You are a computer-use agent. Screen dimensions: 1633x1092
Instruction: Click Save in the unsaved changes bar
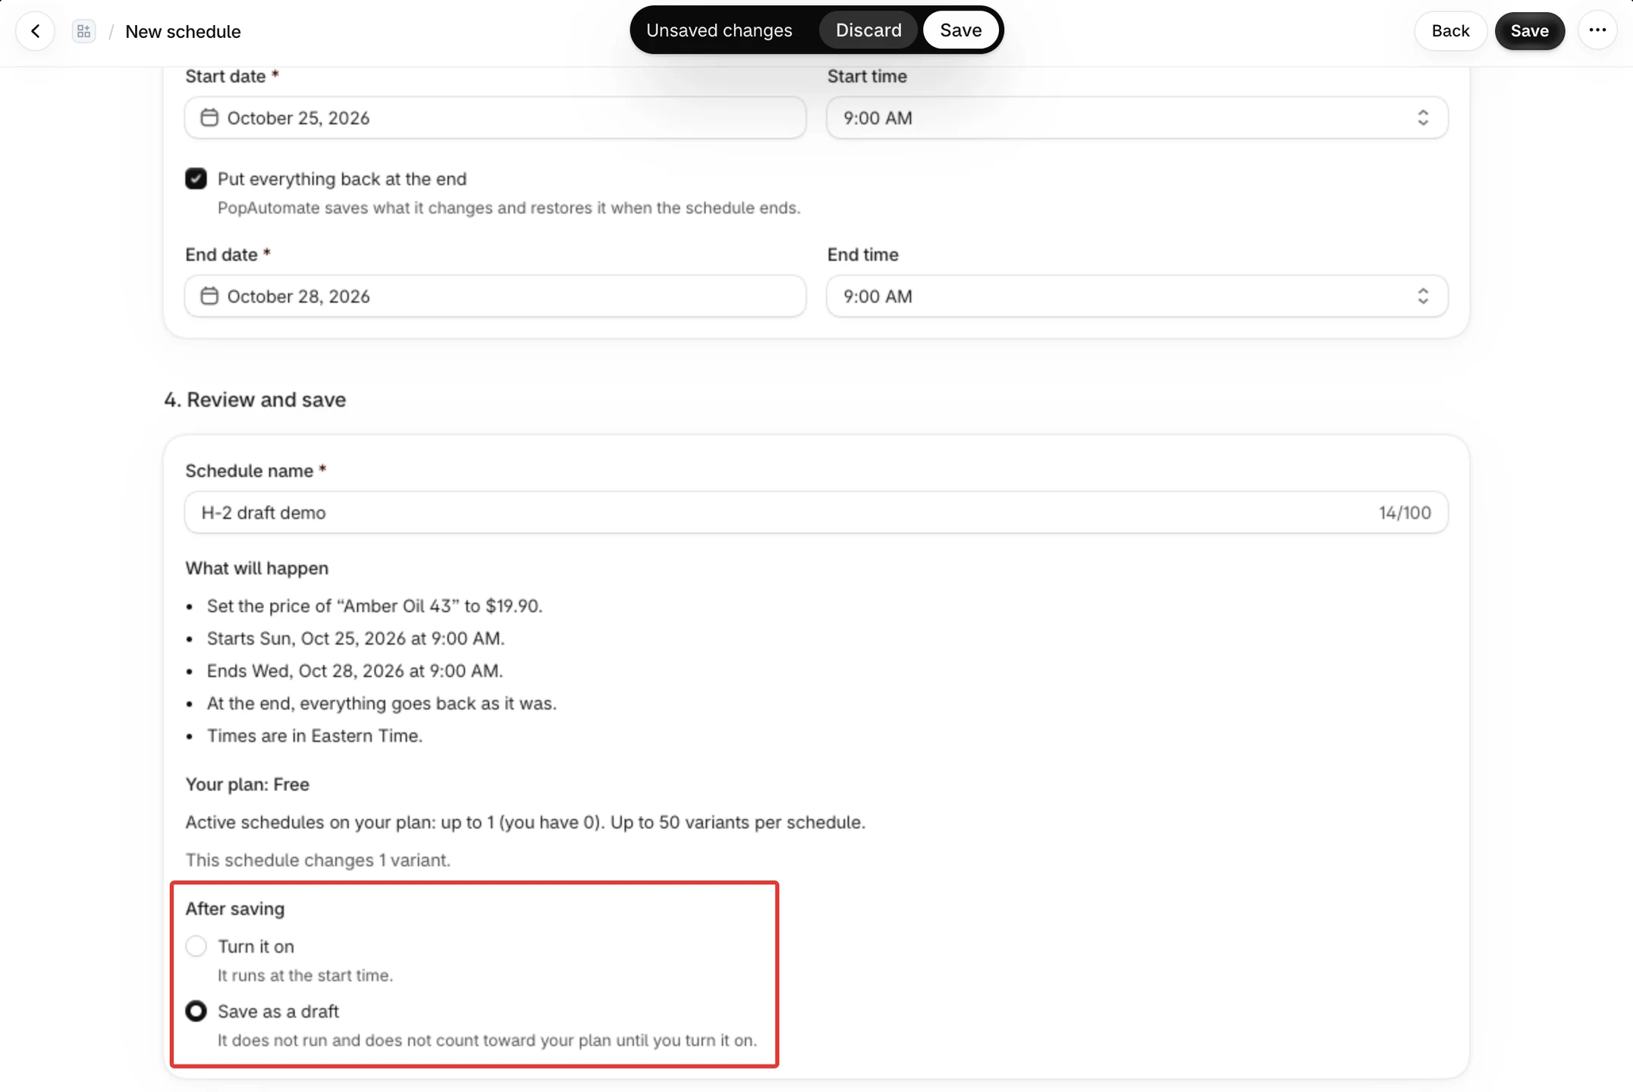pyautogui.click(x=960, y=30)
